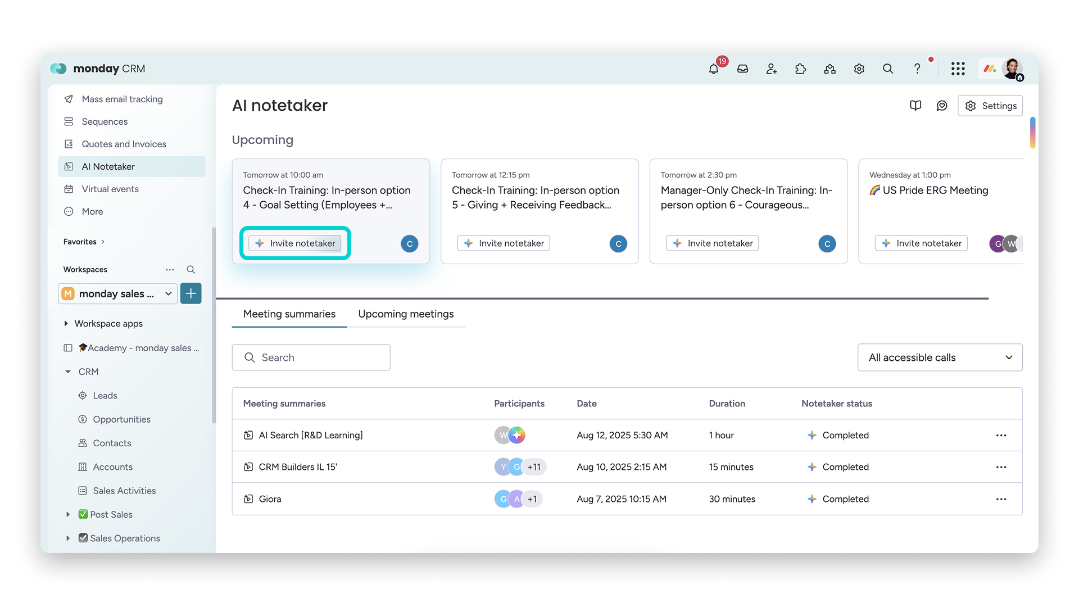
Task: Open more options for Giora row
Action: (1001, 499)
